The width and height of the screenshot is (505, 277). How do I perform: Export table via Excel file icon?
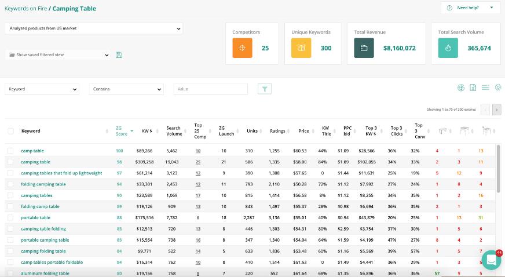coord(473,88)
